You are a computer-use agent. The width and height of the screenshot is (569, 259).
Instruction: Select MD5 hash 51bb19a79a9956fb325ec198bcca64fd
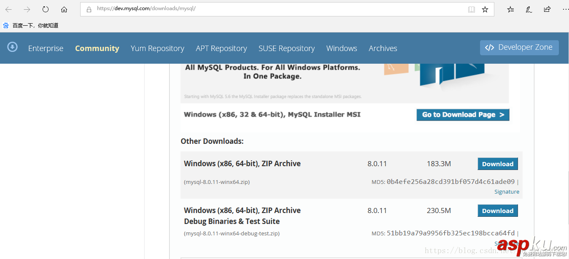[450, 233]
